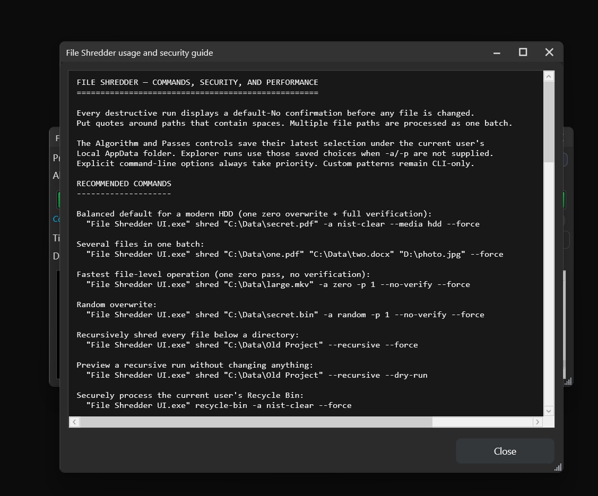598x496 pixels.
Task: Click 'Several files in one batch:' line
Action: (x=140, y=244)
